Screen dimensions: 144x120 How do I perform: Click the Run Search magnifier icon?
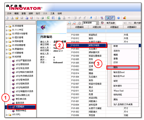(69, 23)
